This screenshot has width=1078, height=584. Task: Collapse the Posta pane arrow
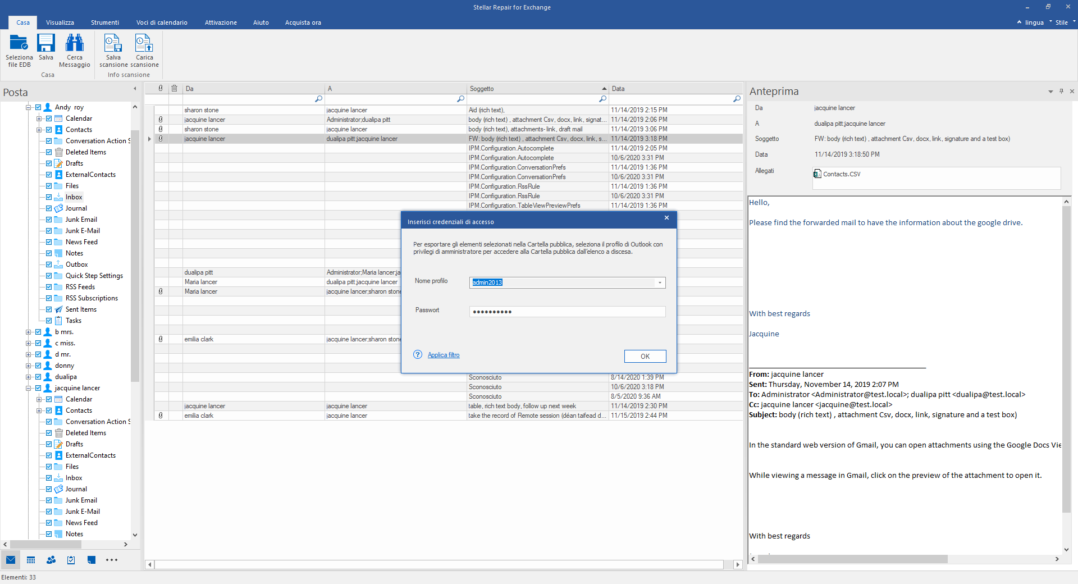(135, 89)
